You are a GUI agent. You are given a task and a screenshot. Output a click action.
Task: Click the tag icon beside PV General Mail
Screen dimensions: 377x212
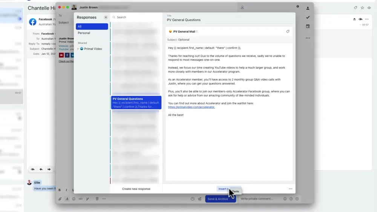click(x=288, y=32)
